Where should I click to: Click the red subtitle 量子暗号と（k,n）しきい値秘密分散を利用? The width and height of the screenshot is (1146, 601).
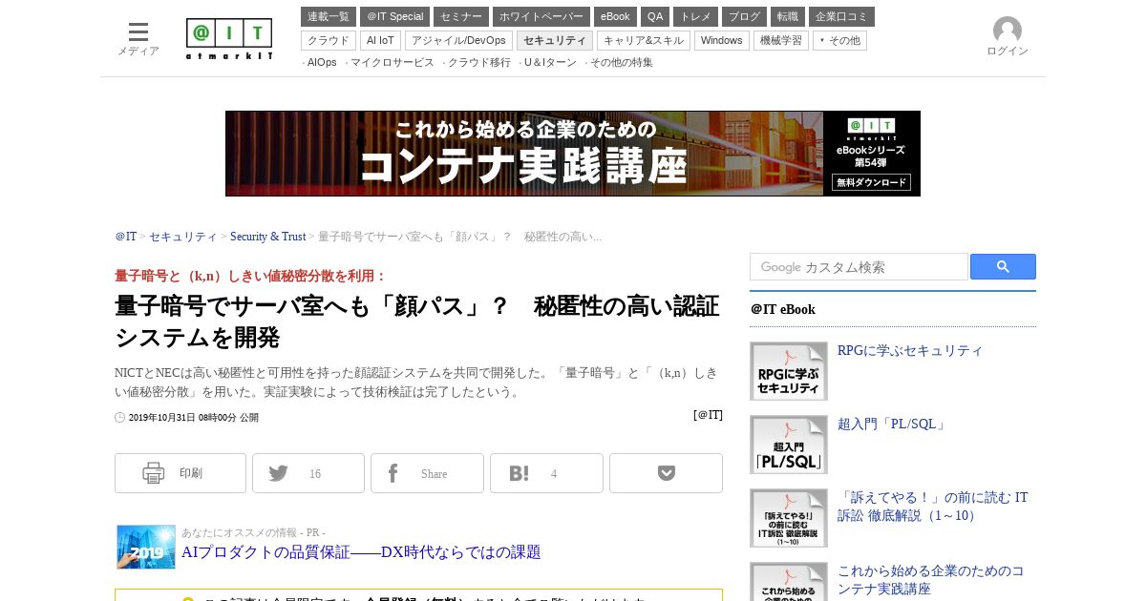250,276
